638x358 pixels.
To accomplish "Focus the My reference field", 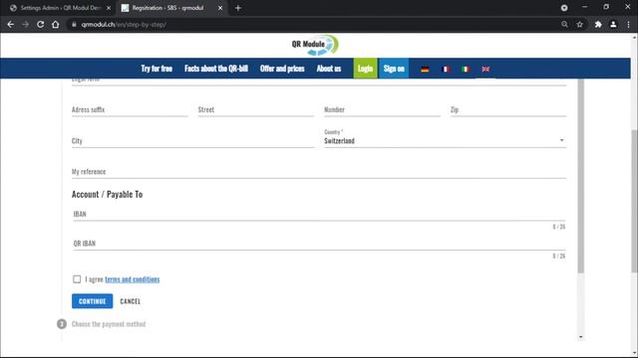I will [319, 172].
